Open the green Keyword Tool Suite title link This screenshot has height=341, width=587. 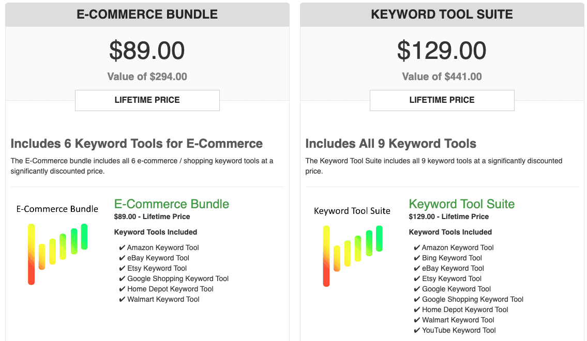(462, 204)
